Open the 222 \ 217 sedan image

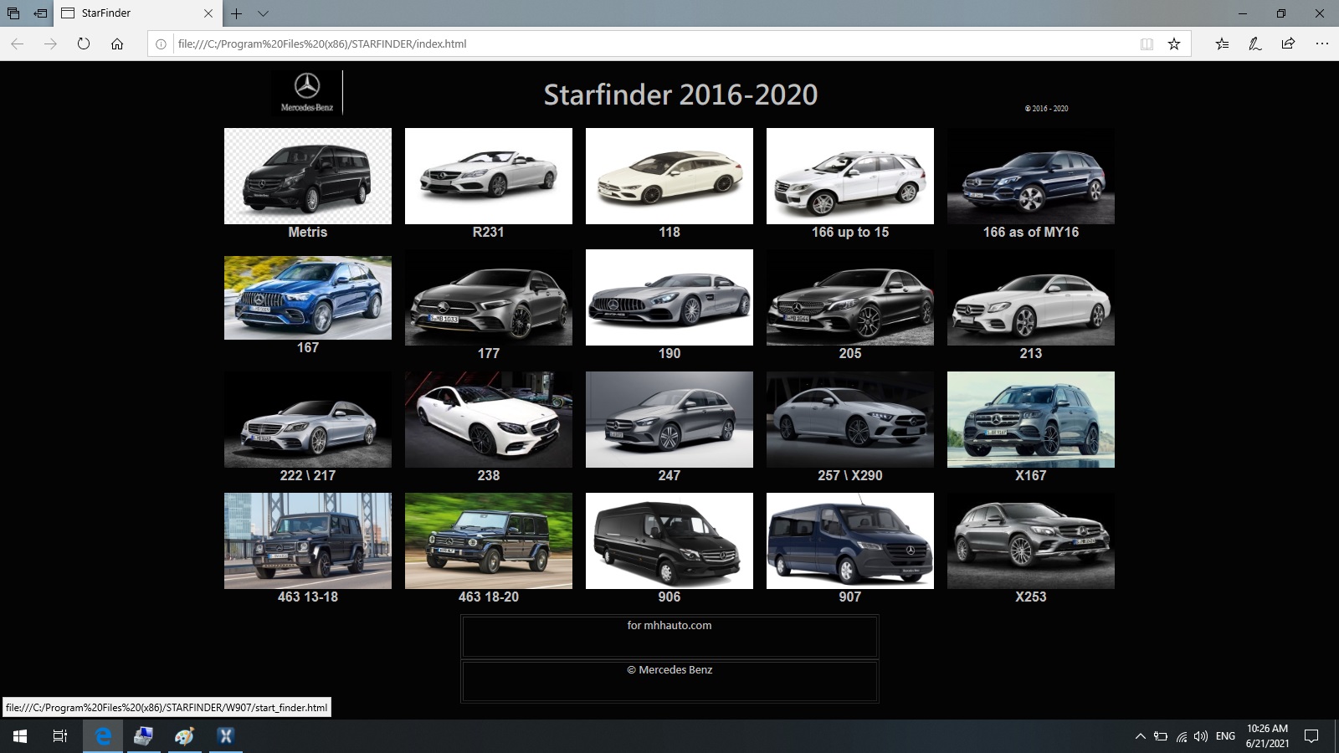[308, 419]
